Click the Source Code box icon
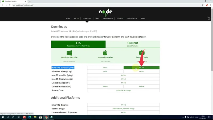The width and height of the screenshot is (213, 120). [142, 53]
